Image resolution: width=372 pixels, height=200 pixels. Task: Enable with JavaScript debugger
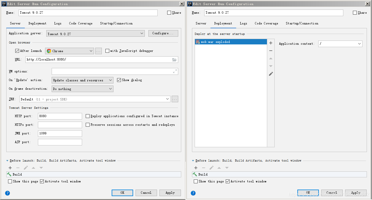click(x=107, y=51)
